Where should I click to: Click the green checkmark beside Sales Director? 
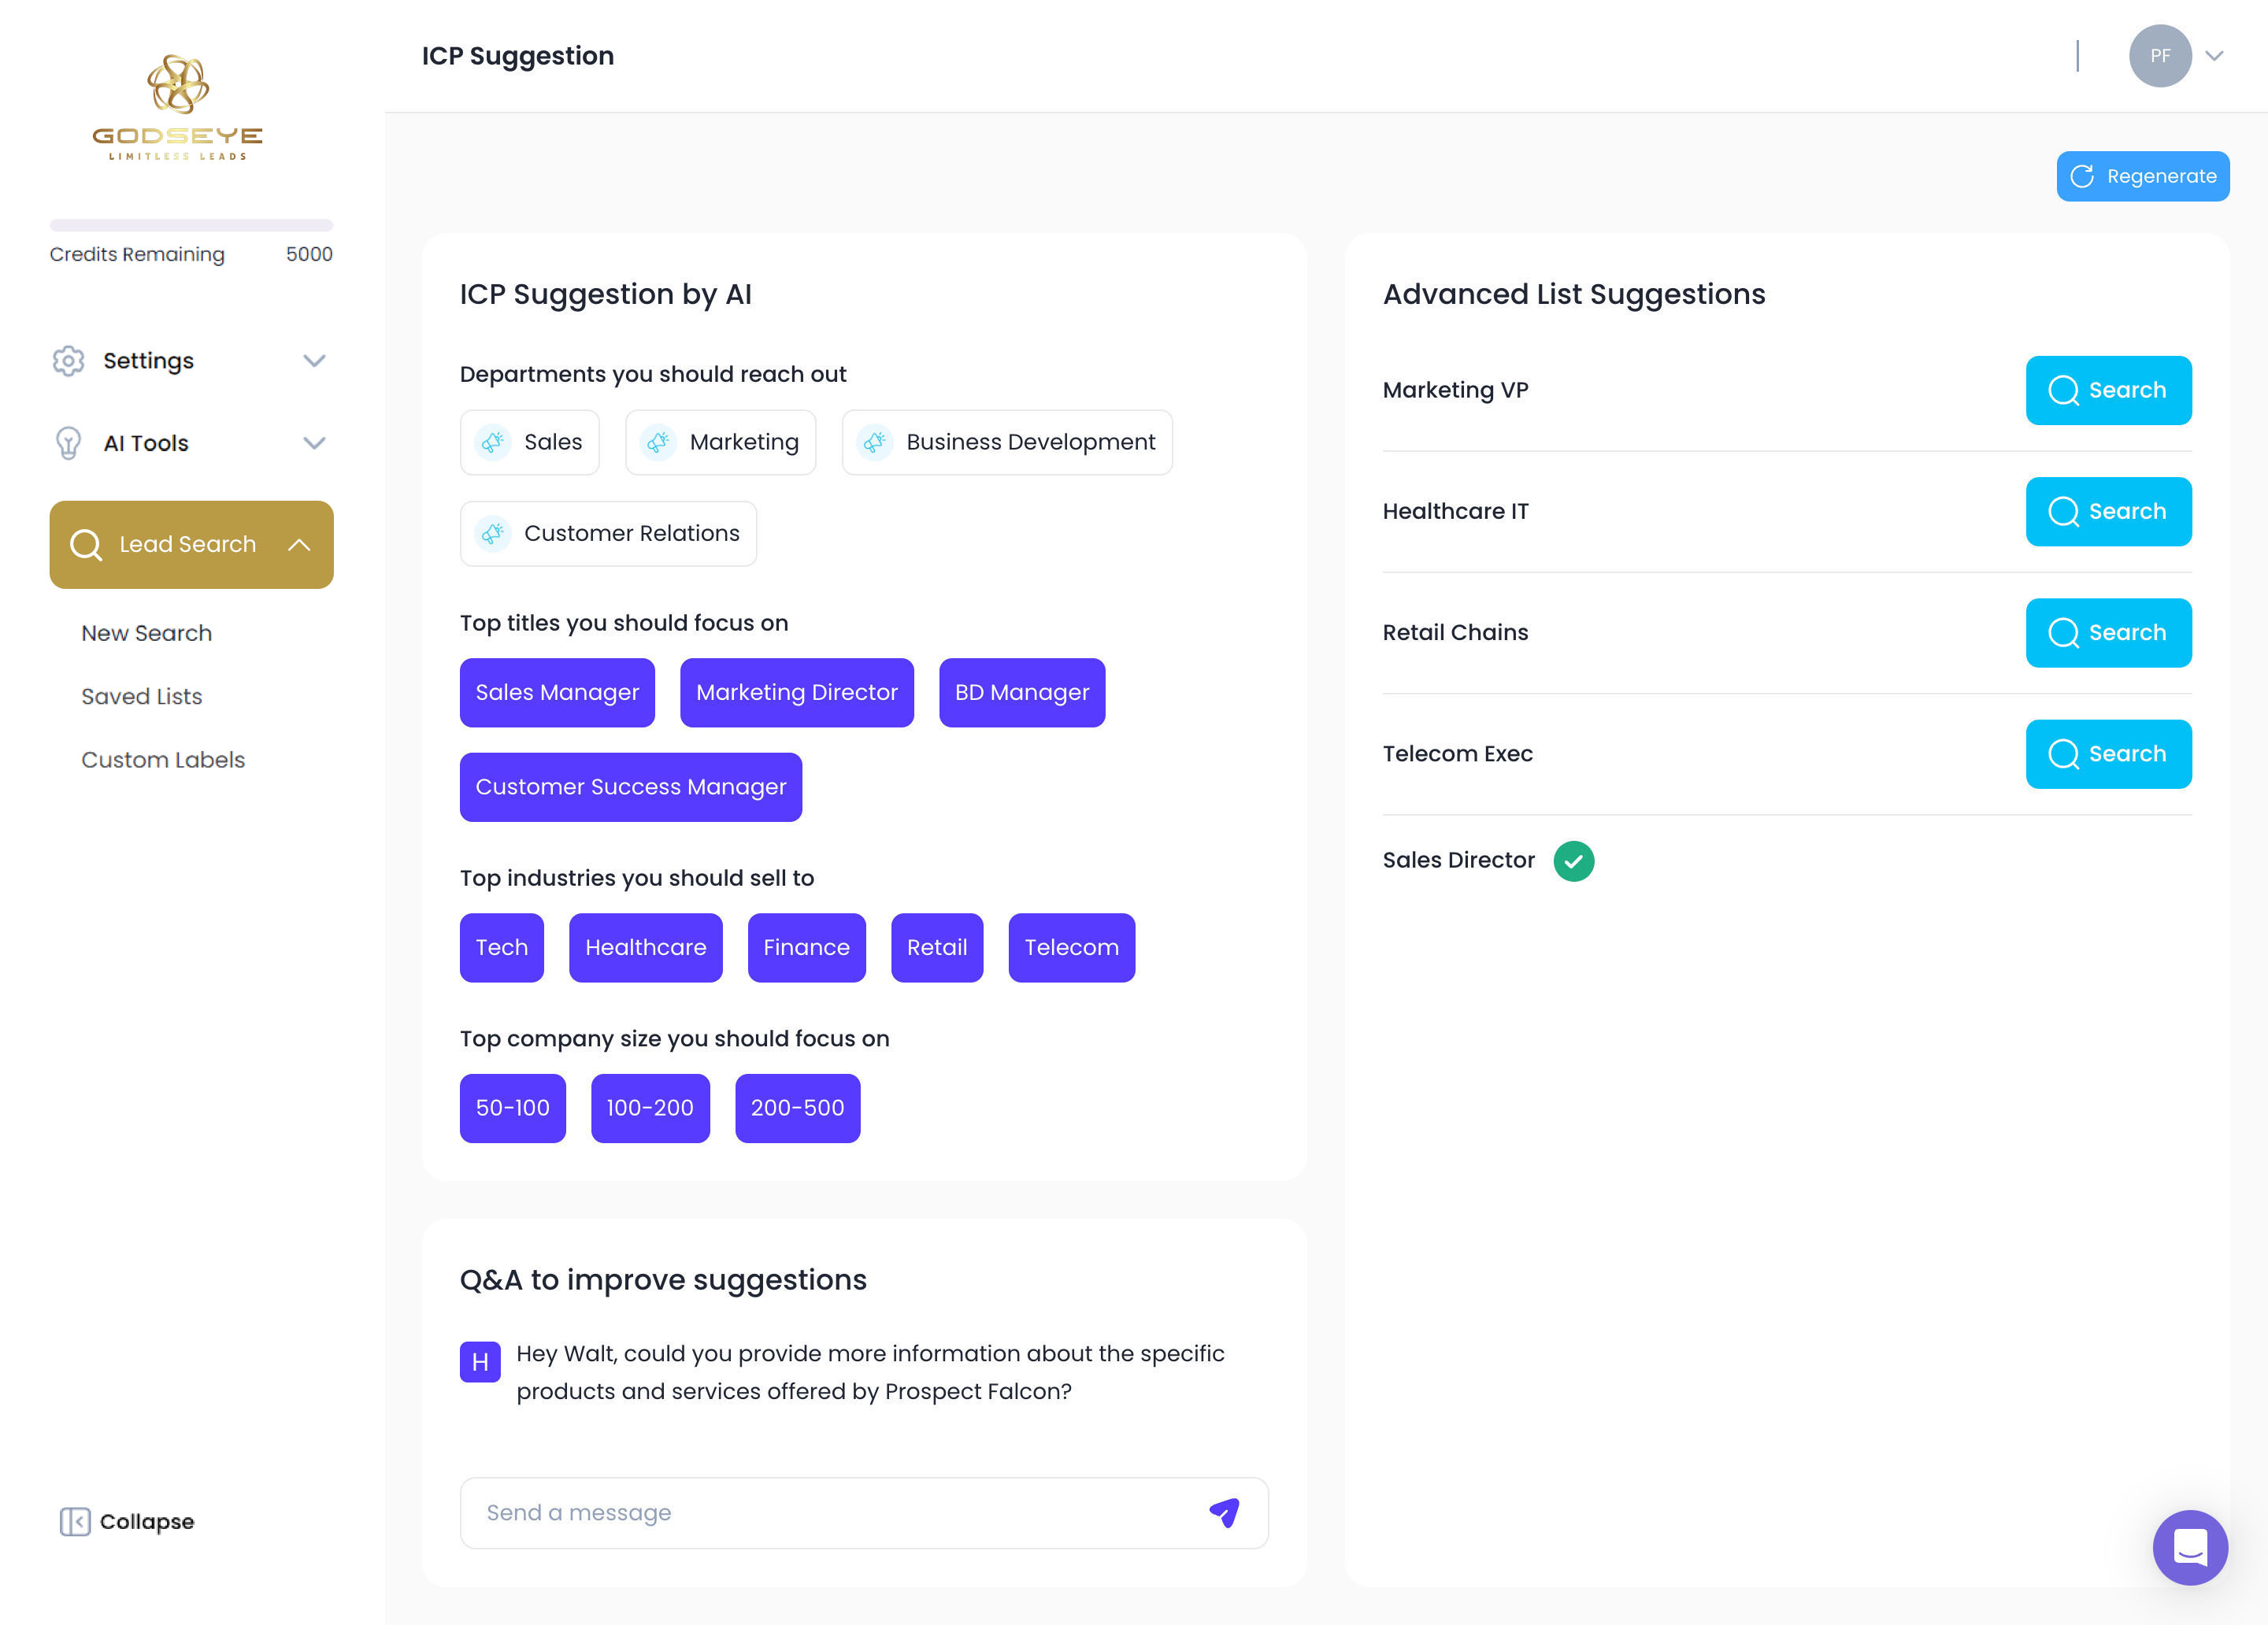(x=1573, y=860)
